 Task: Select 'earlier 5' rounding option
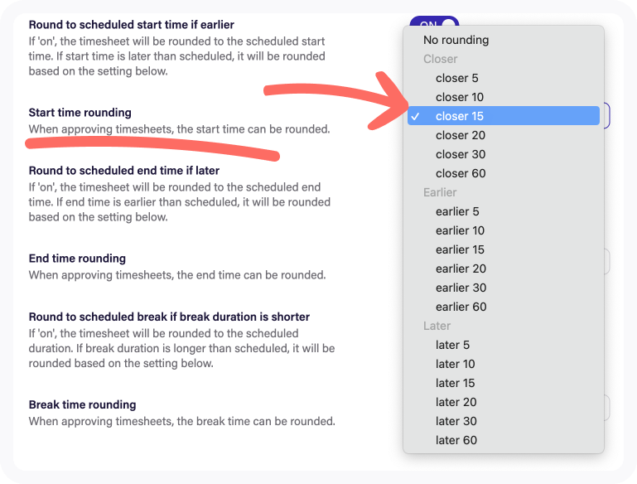[x=457, y=211]
